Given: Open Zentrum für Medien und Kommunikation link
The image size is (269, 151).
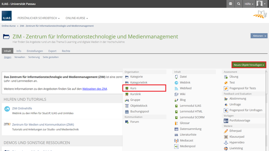Looking at the screenshot, I should tap(43, 125).
